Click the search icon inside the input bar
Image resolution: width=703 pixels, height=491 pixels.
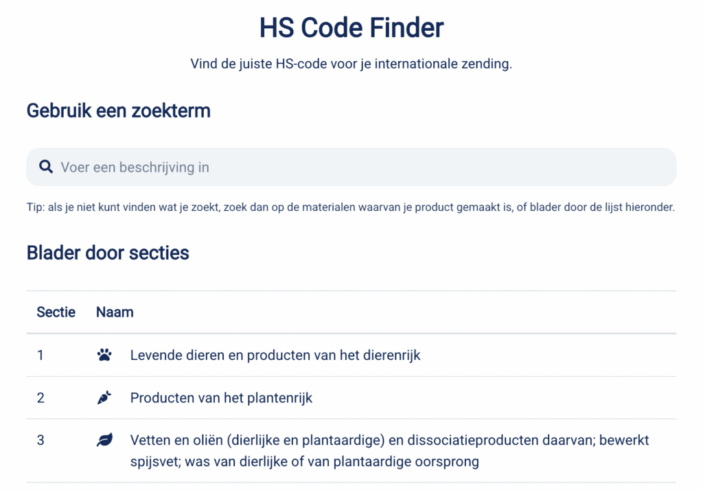tap(46, 166)
